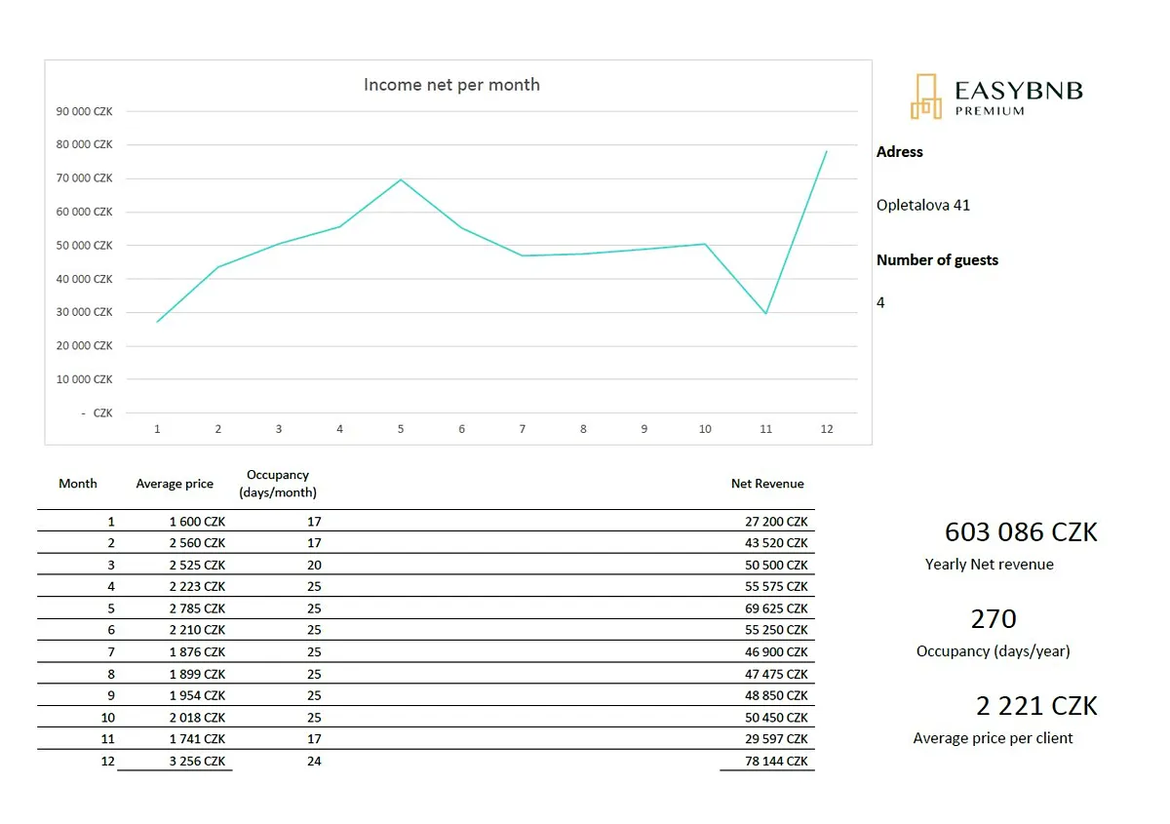This screenshot has width=1170, height=824.
Task: Click the EASYBNB Premium logo icon
Action: 925,98
